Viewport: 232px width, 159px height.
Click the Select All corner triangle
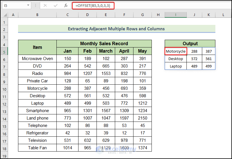coord(4,15)
